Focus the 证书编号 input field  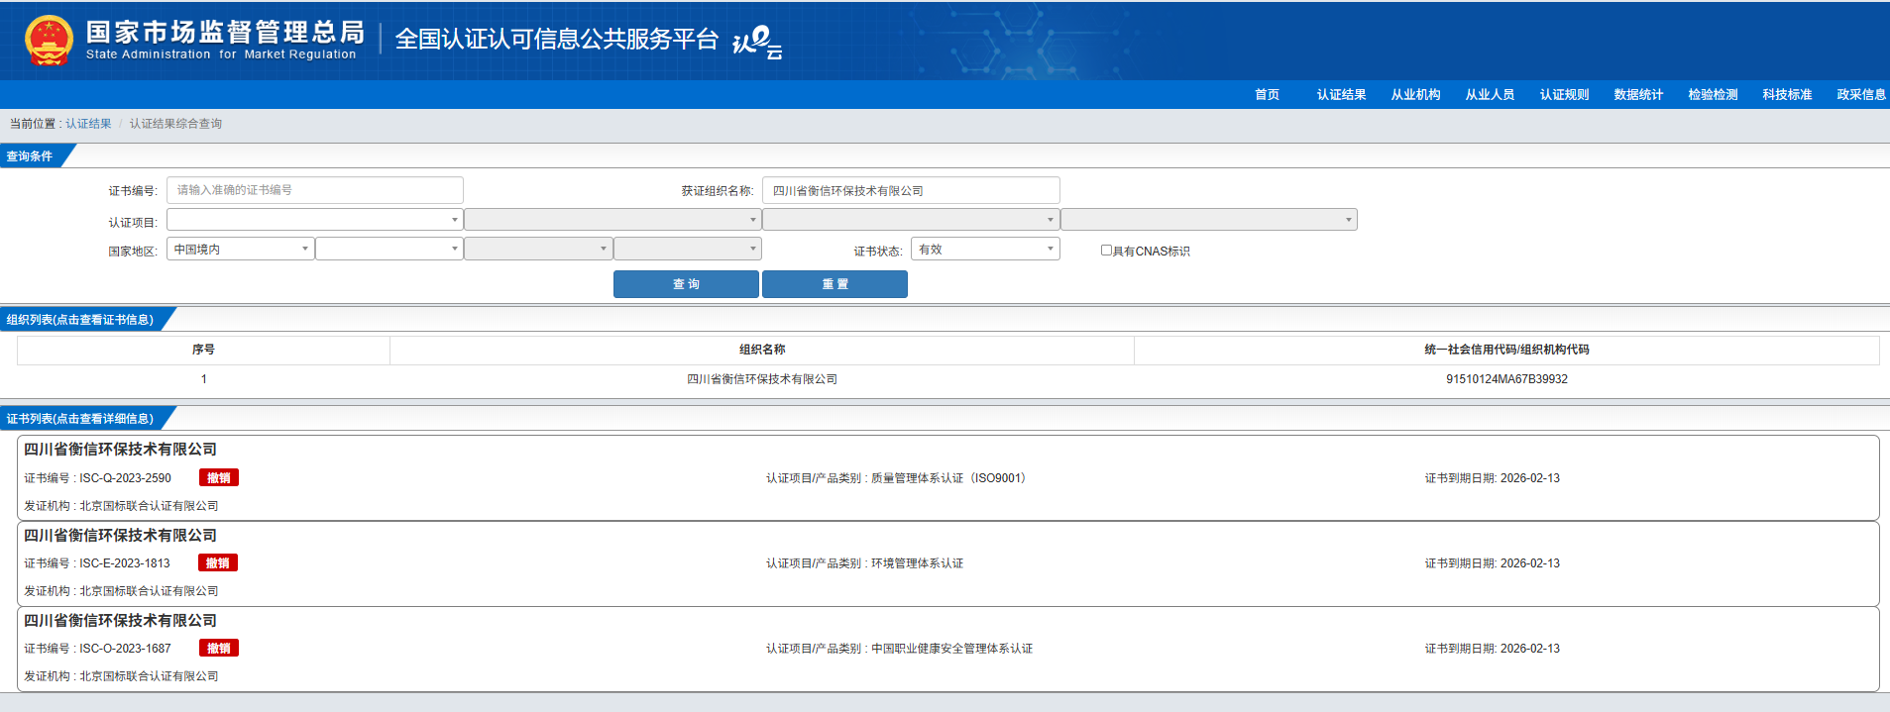click(315, 190)
